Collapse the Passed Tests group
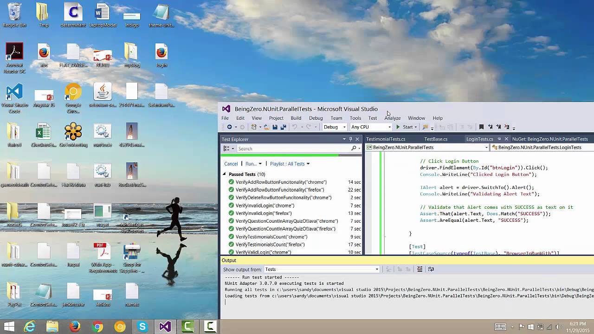Screen dimensions: 594x334 (224, 174)
